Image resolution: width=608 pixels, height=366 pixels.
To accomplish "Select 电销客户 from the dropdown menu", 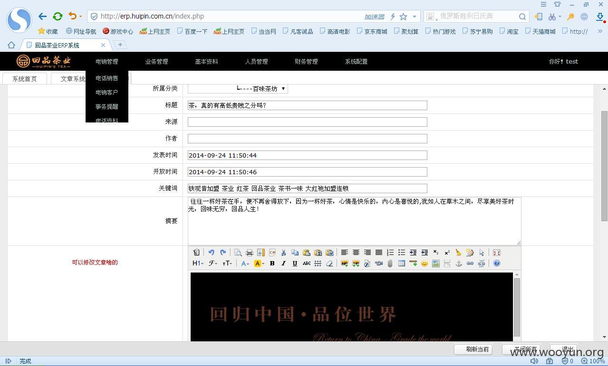I will click(x=106, y=93).
